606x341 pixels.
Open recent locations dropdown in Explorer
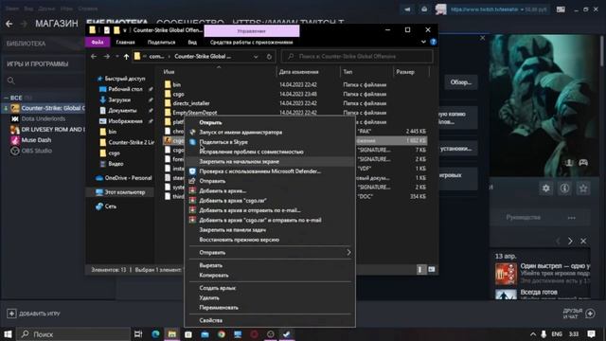click(117, 57)
